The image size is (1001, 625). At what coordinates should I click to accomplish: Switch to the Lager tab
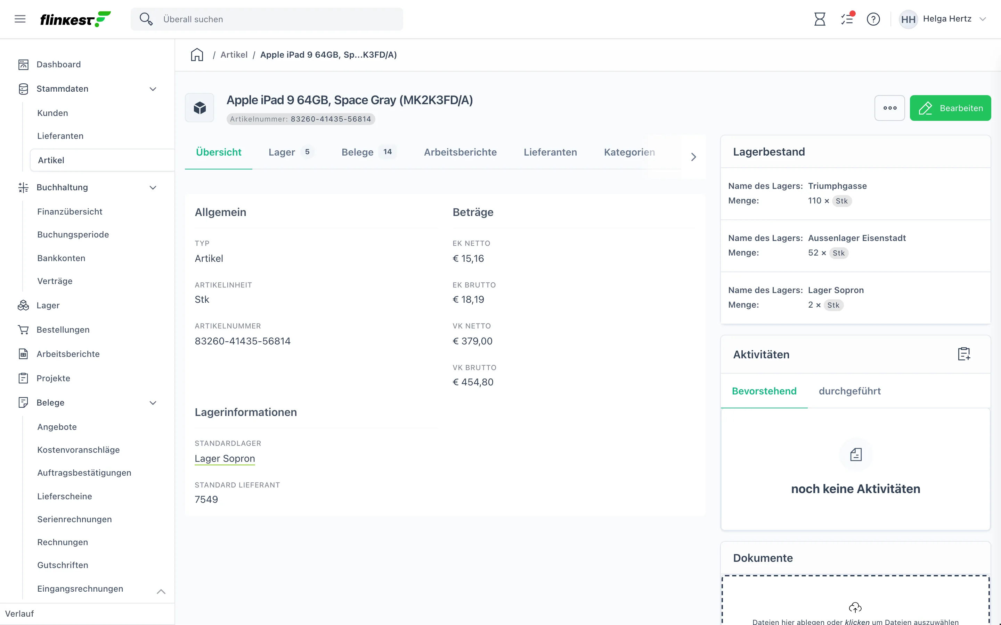(291, 152)
